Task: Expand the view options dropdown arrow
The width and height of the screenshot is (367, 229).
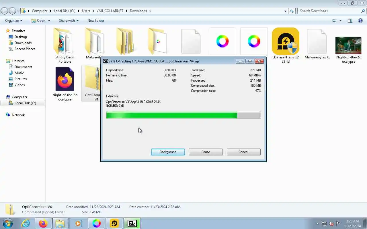Action: click(341, 21)
